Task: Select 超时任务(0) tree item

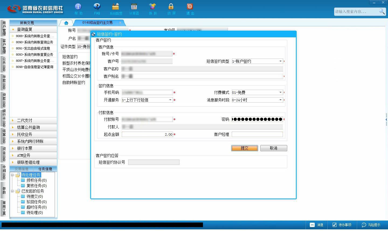Action: pos(36,207)
